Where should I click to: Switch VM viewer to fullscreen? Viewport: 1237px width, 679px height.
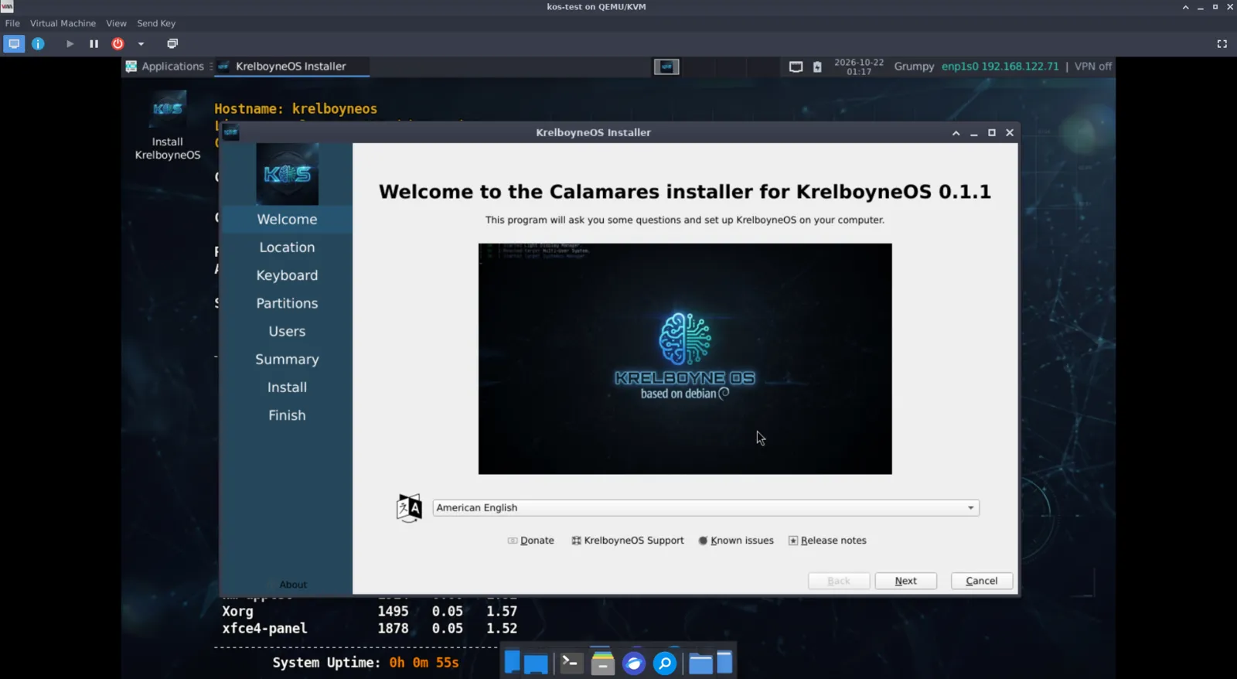point(1222,44)
